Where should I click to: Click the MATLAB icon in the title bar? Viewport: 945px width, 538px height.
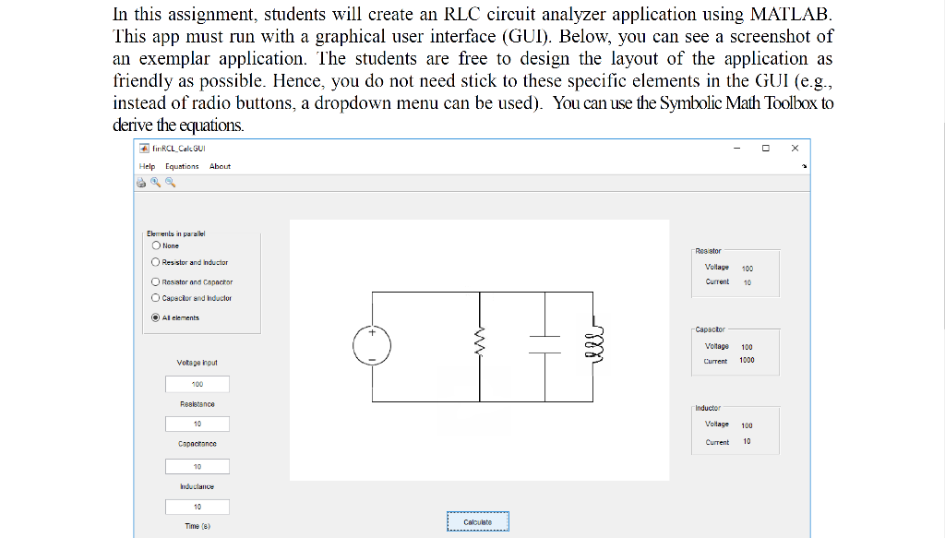point(143,148)
